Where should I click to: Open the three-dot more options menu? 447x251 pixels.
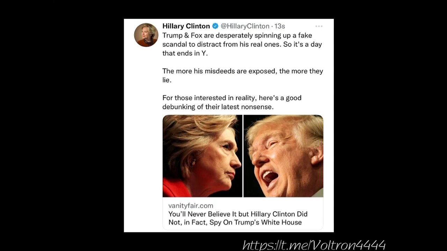click(x=318, y=26)
